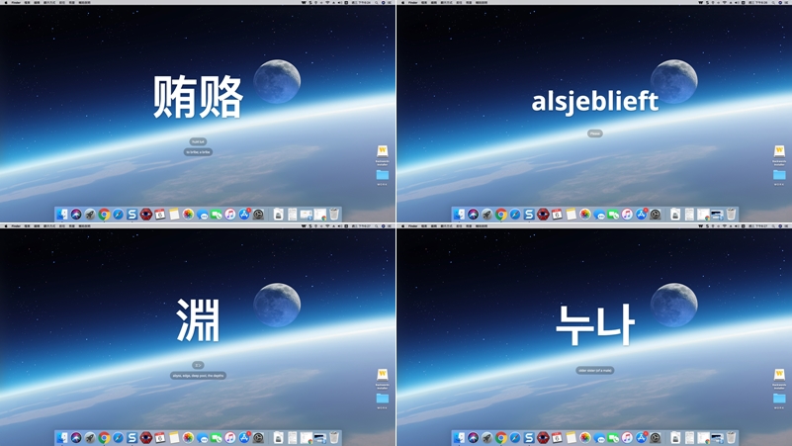Open App Store in the 누나 screen dock
This screenshot has width=792, height=446.
tap(641, 437)
